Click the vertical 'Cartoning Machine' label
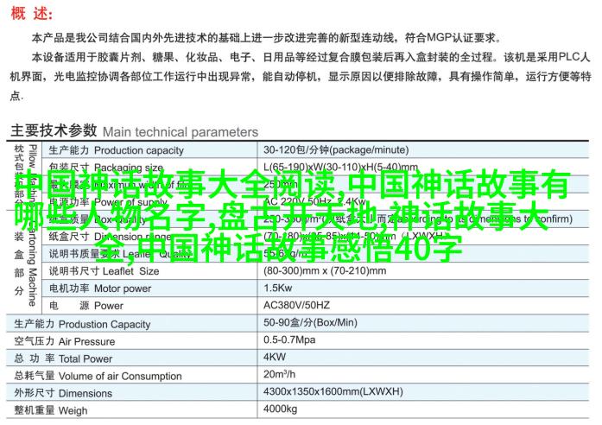The width and height of the screenshot is (602, 425). (x=32, y=263)
